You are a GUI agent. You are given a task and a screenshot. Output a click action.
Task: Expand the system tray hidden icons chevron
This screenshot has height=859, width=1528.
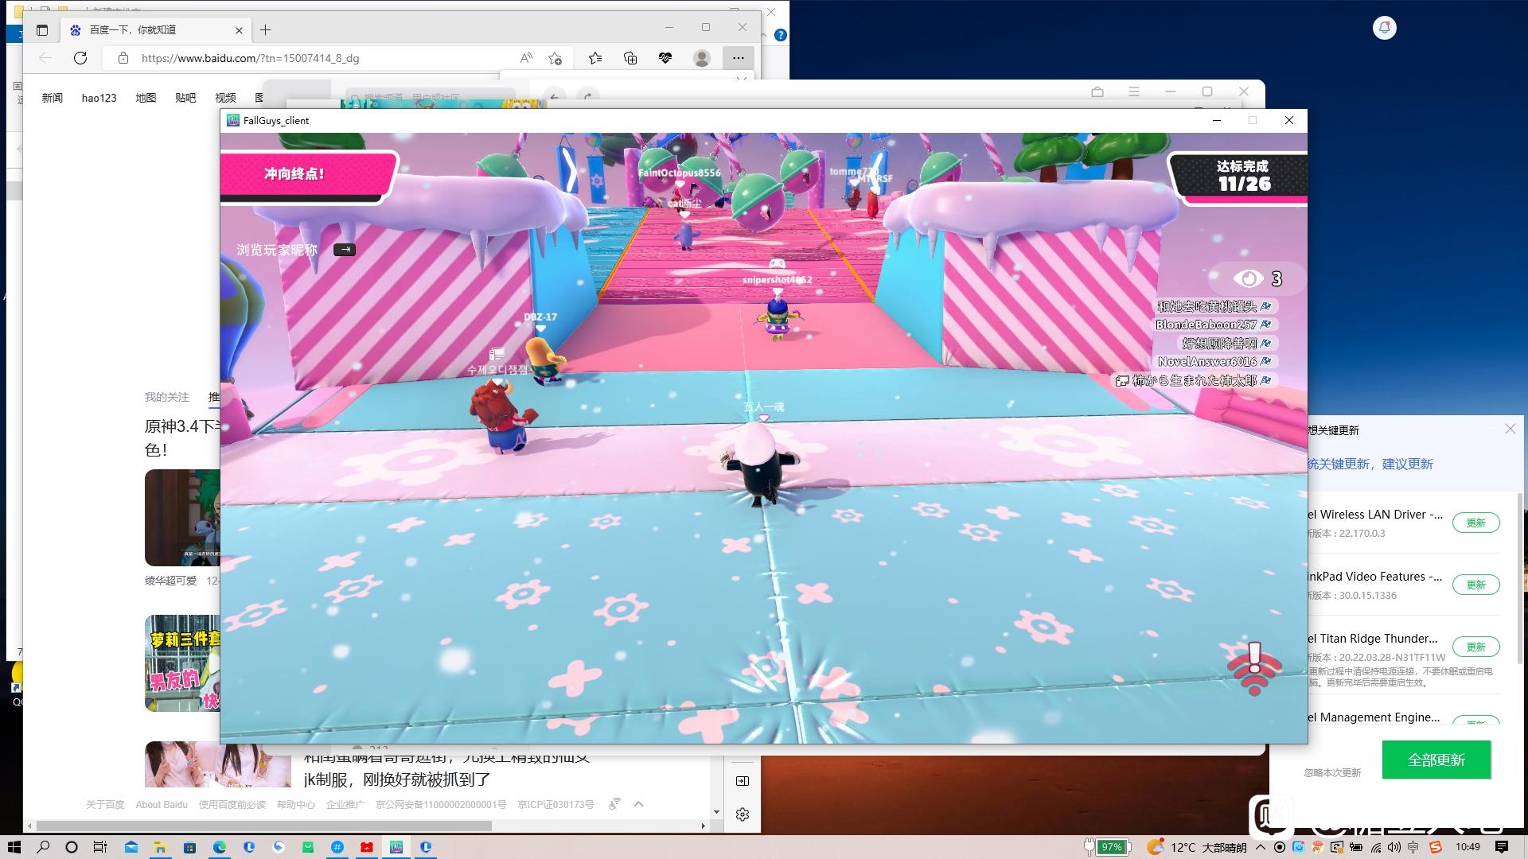coord(1261,847)
